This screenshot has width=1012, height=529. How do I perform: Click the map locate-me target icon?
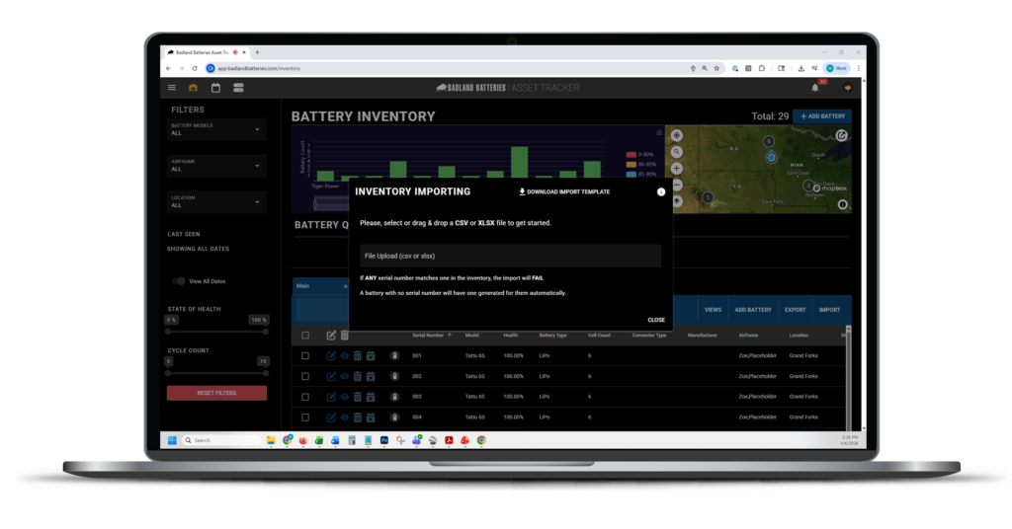click(x=676, y=135)
